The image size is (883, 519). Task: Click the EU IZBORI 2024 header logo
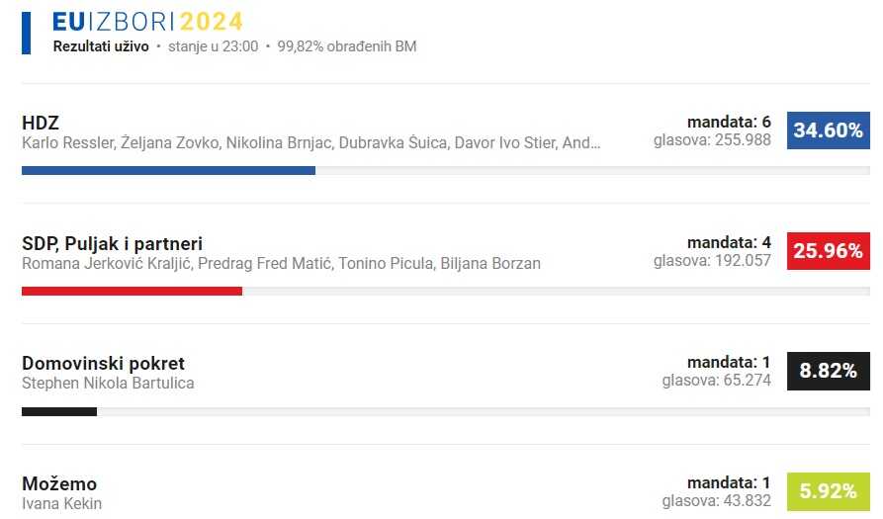(147, 22)
